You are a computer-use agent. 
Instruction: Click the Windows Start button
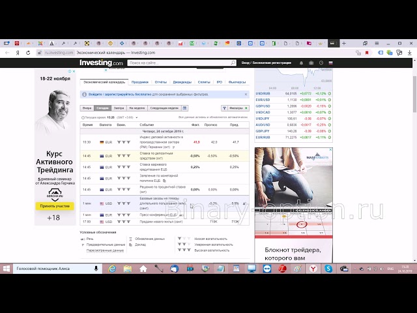point(7,268)
